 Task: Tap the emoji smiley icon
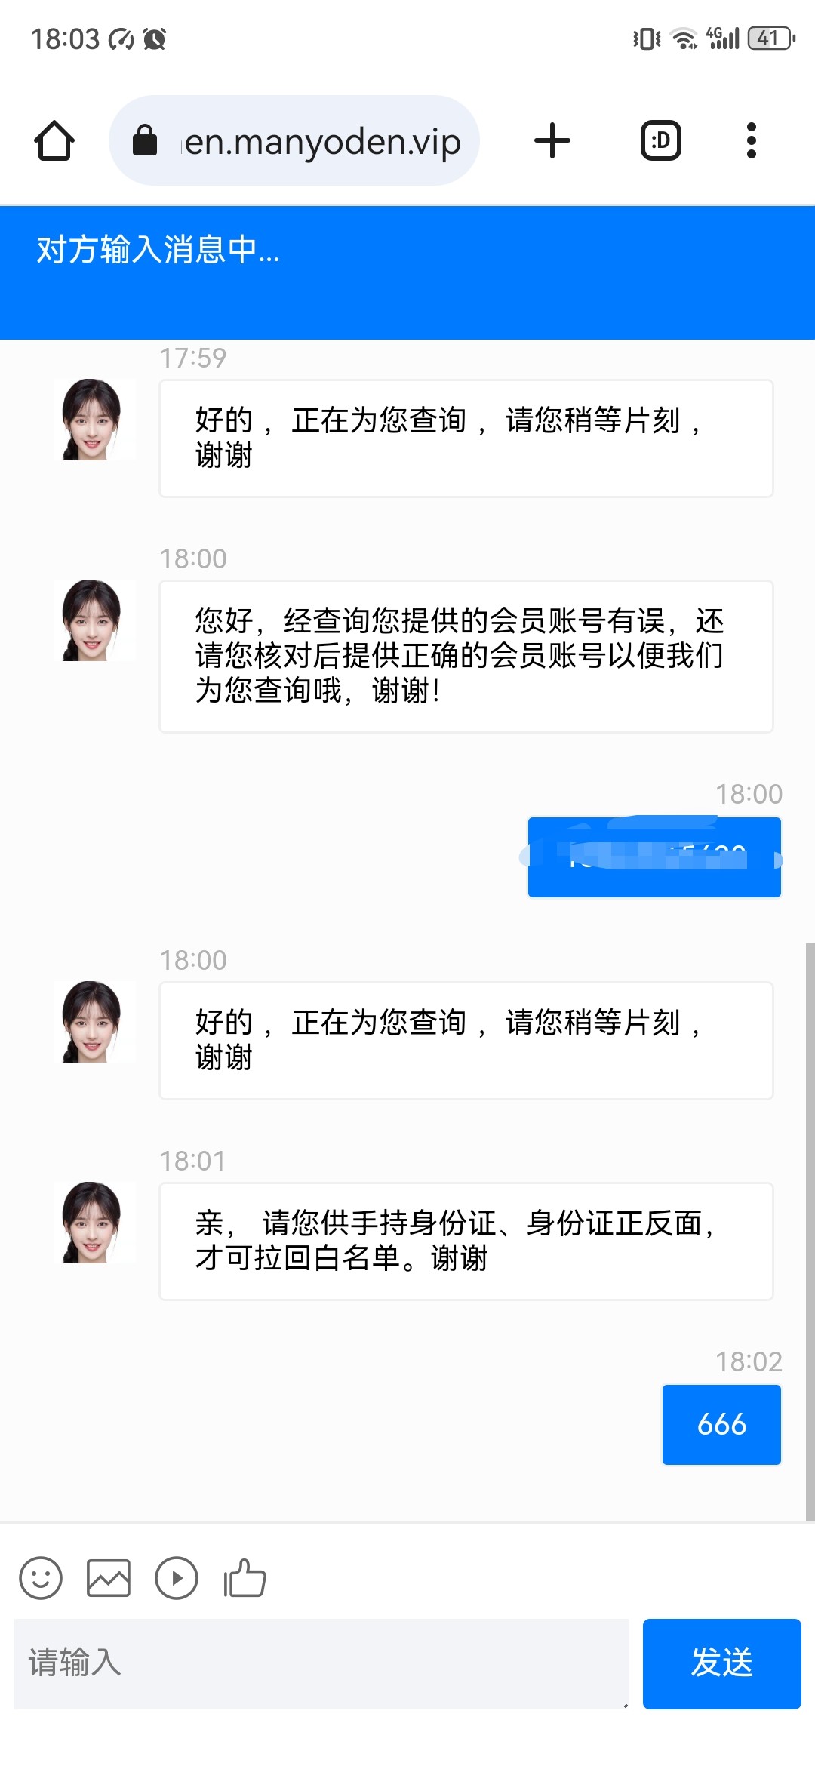pos(41,1578)
